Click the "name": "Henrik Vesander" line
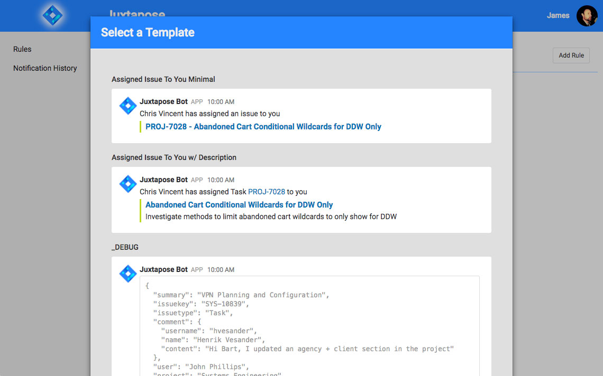603x376 pixels. [x=213, y=340]
